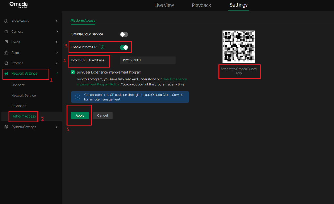The width and height of the screenshot is (334, 204).
Task: Click the Storage drive icon
Action: [6, 63]
